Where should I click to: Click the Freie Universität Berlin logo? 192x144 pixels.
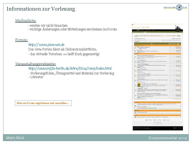[x=175, y=7]
